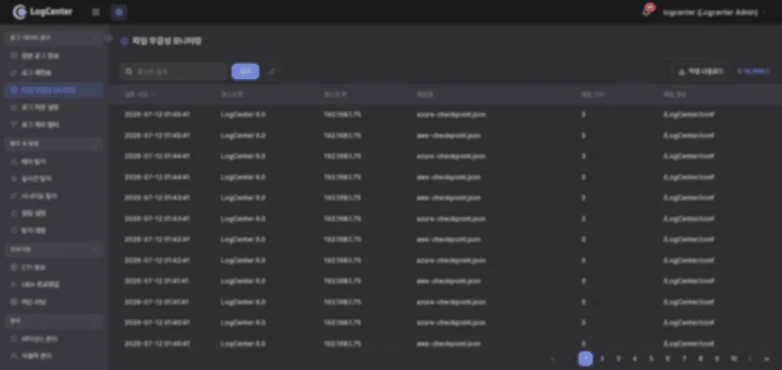Click the previous-page arrow in pagination
This screenshot has width=782, height=370.
pyautogui.click(x=569, y=358)
